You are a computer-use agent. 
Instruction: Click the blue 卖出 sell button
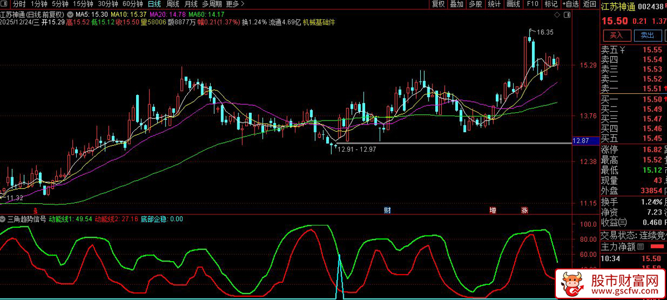pos(648,36)
